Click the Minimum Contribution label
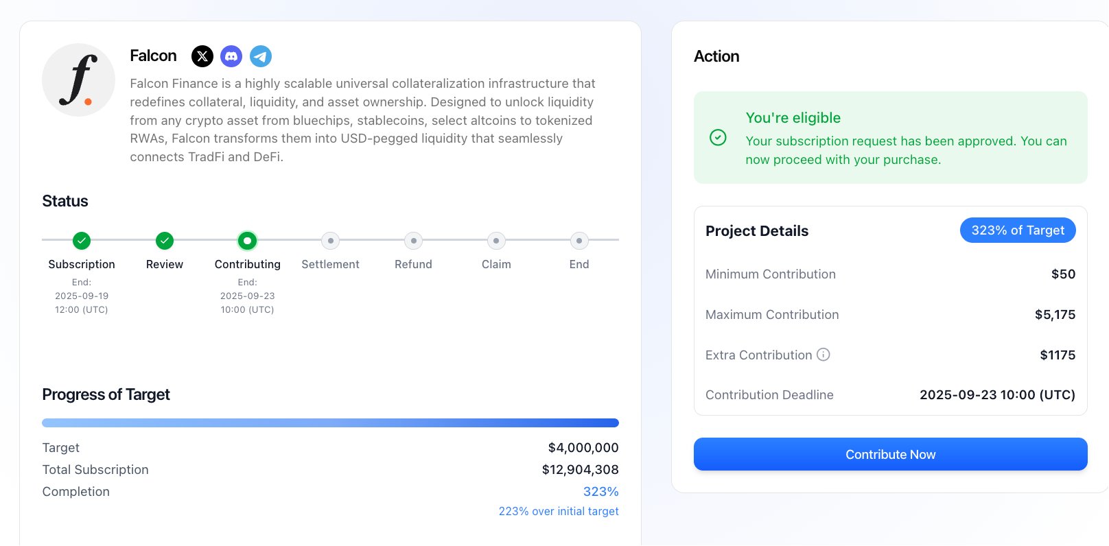The image size is (1109, 546). coord(770,274)
